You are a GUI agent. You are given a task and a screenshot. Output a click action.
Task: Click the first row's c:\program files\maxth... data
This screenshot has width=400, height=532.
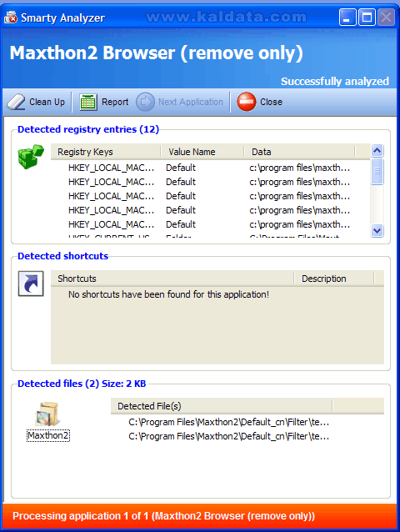(300, 168)
